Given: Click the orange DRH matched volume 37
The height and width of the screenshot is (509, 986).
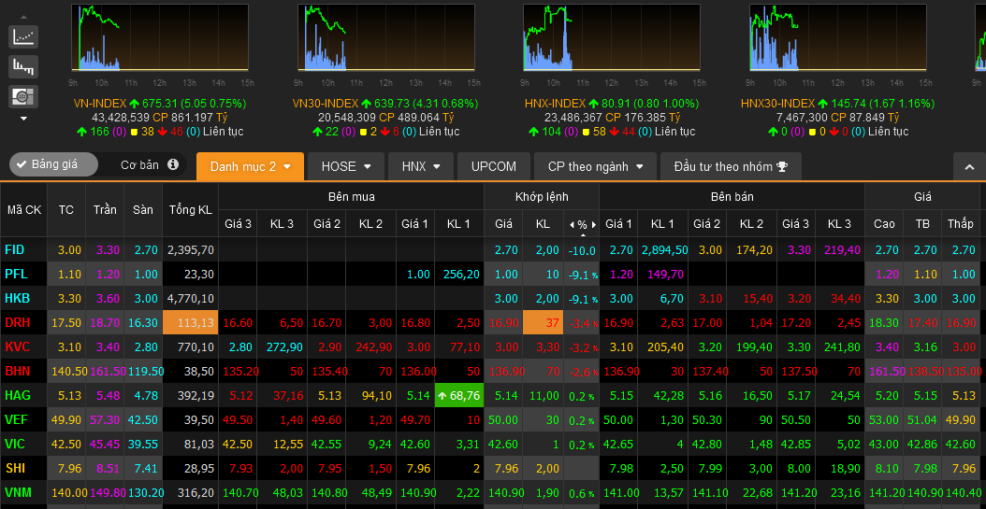Looking at the screenshot, I should tap(543, 322).
